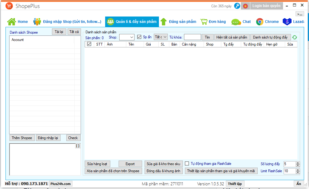Click the people icon for Đăng nhập Shop
The width and height of the screenshot is (309, 189).
point(37,22)
